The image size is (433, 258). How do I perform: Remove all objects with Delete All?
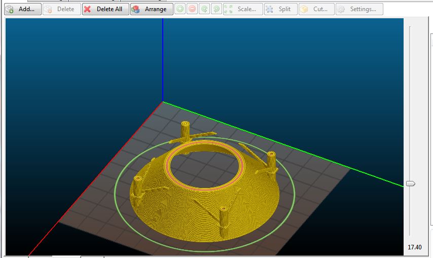coord(105,9)
